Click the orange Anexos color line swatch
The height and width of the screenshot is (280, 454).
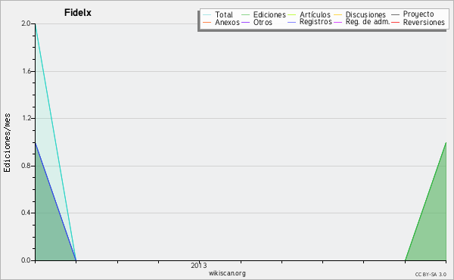coord(207,22)
